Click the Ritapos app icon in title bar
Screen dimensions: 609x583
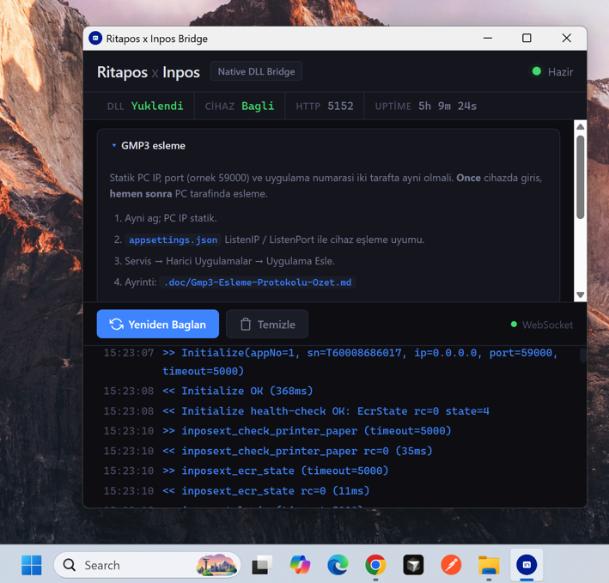click(95, 39)
